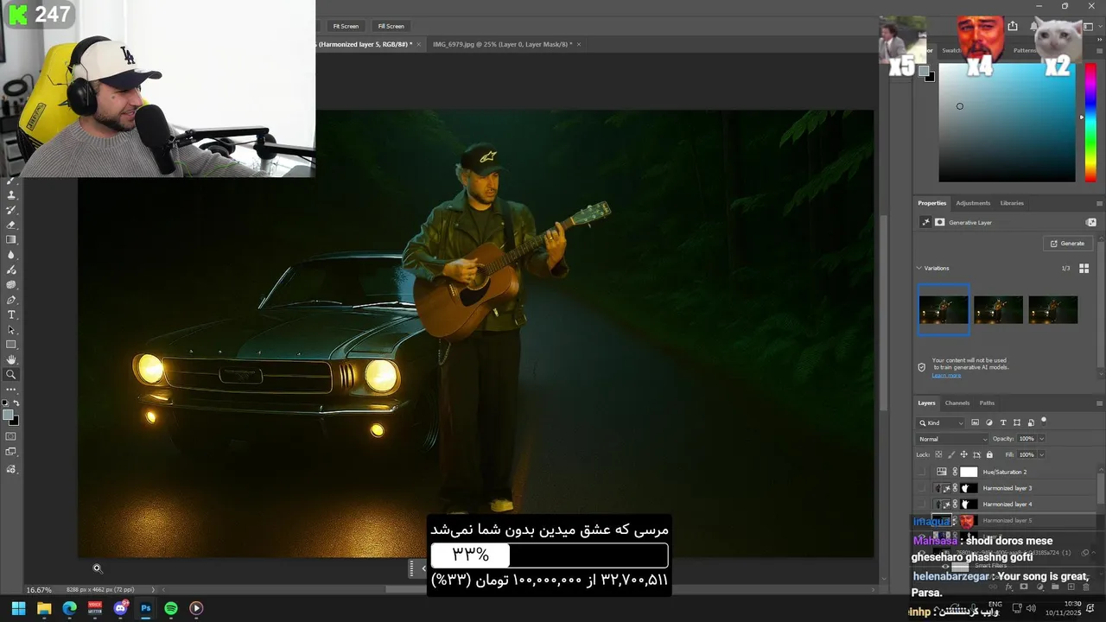Toggle the layer filtering on/off switch

coord(1044,422)
